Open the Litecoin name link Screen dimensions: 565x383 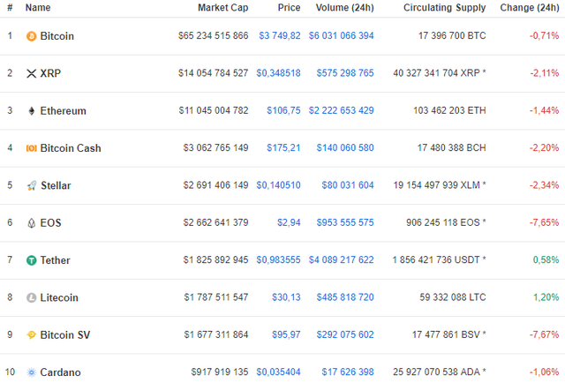point(59,297)
